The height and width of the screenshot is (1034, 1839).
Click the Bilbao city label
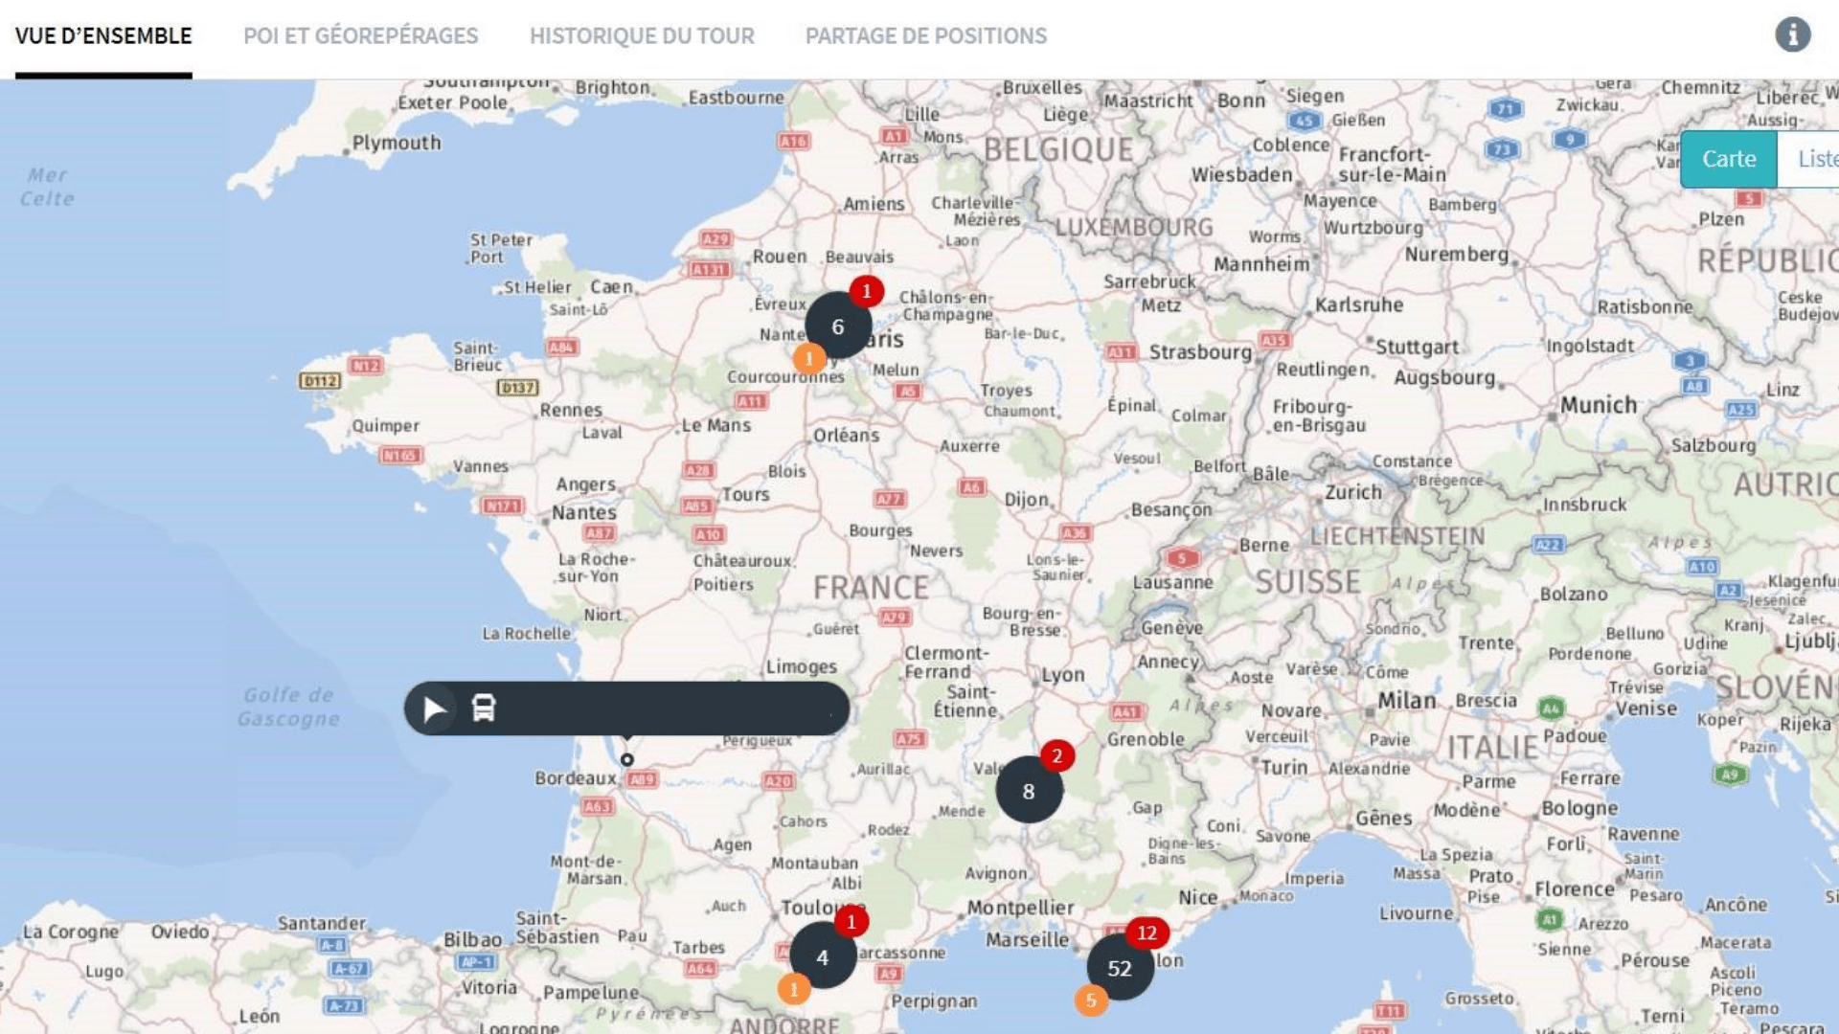472,939
